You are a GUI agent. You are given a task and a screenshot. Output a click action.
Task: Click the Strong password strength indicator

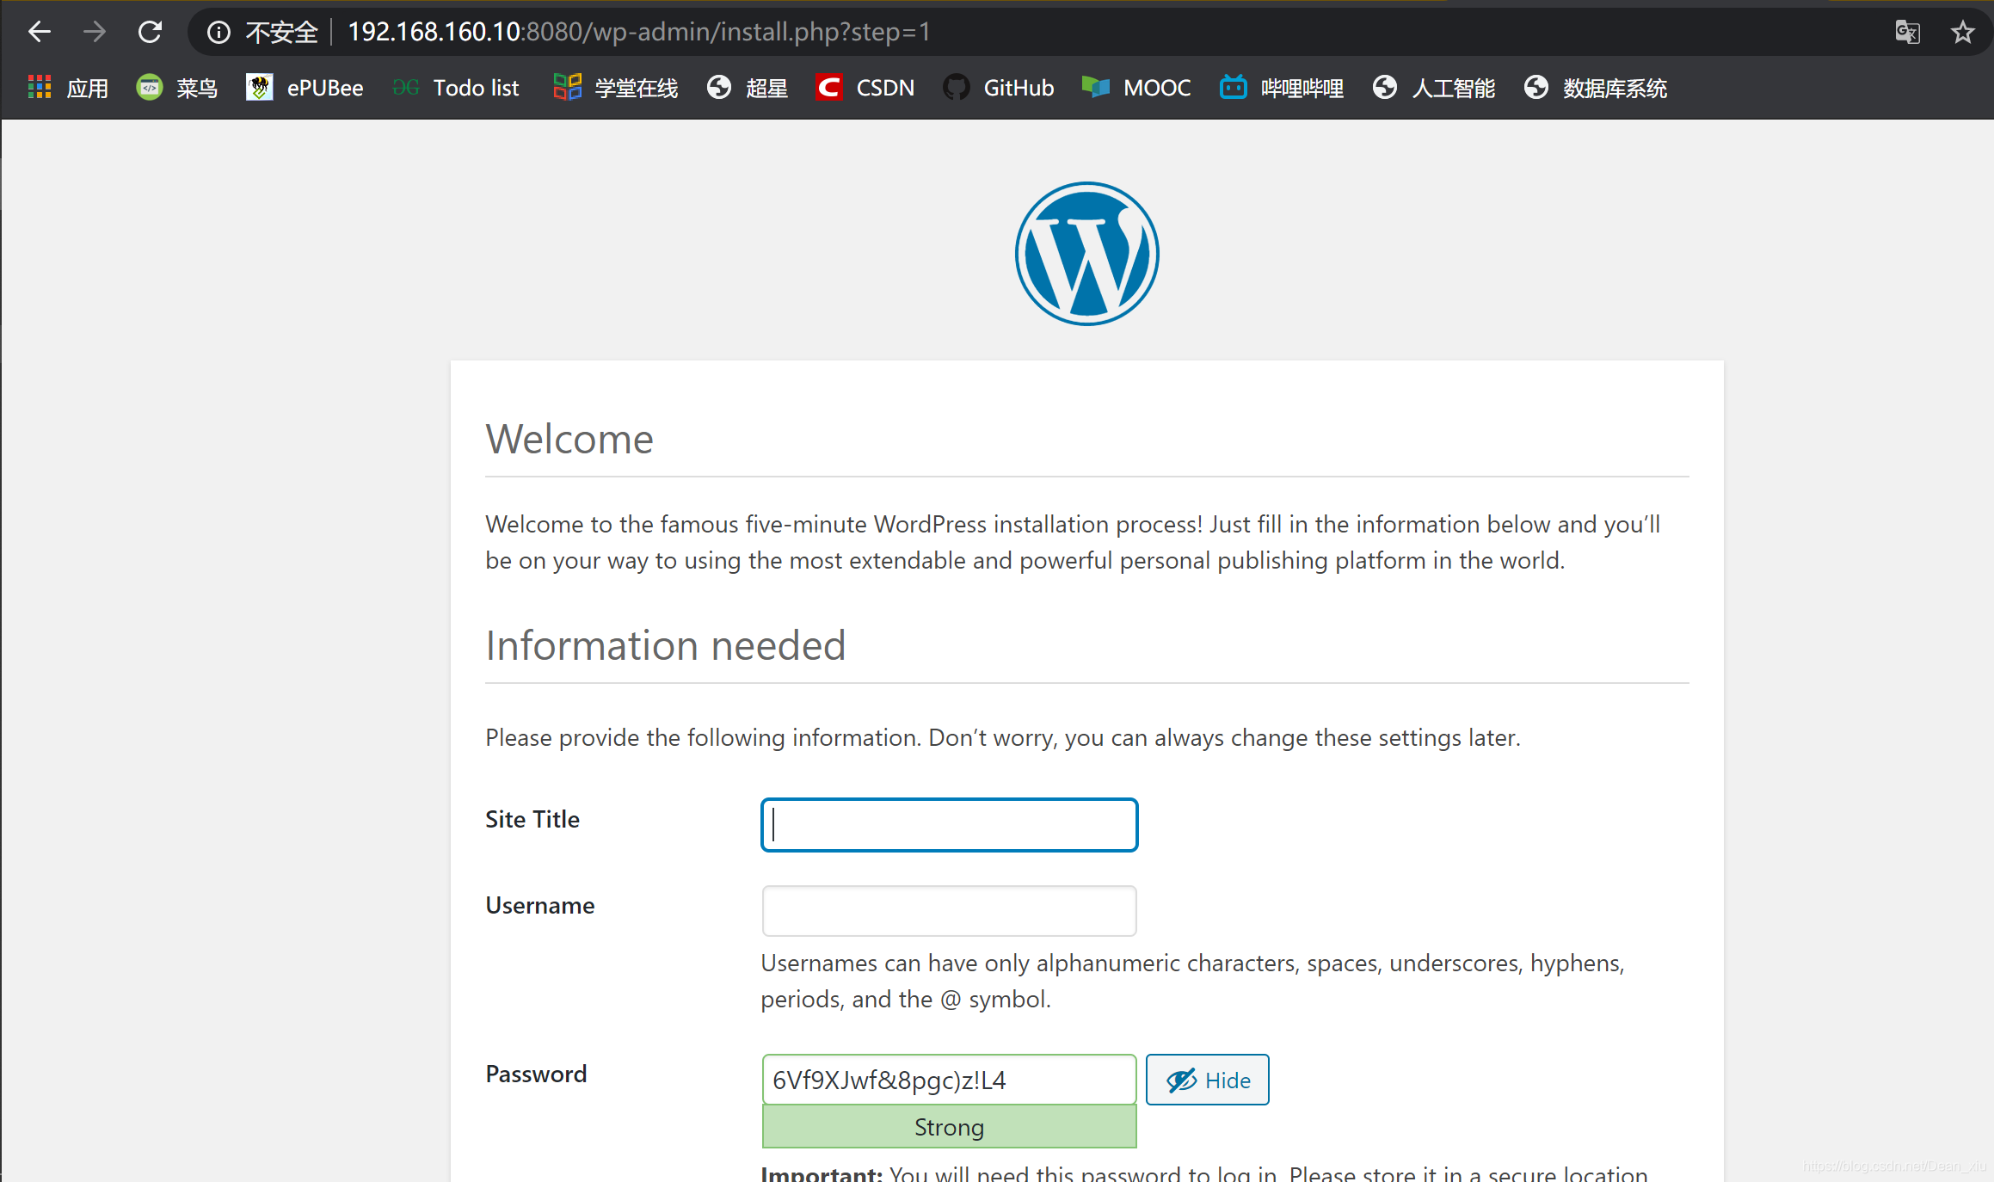(x=950, y=1127)
